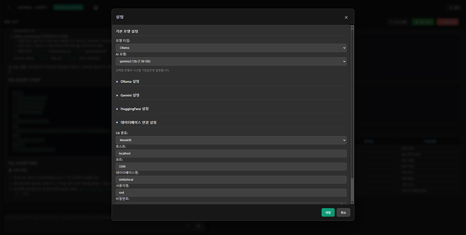Click the settings dialog vertical scrollbar thumb
Image resolution: width=466 pixels, height=235 pixels.
coord(352,103)
